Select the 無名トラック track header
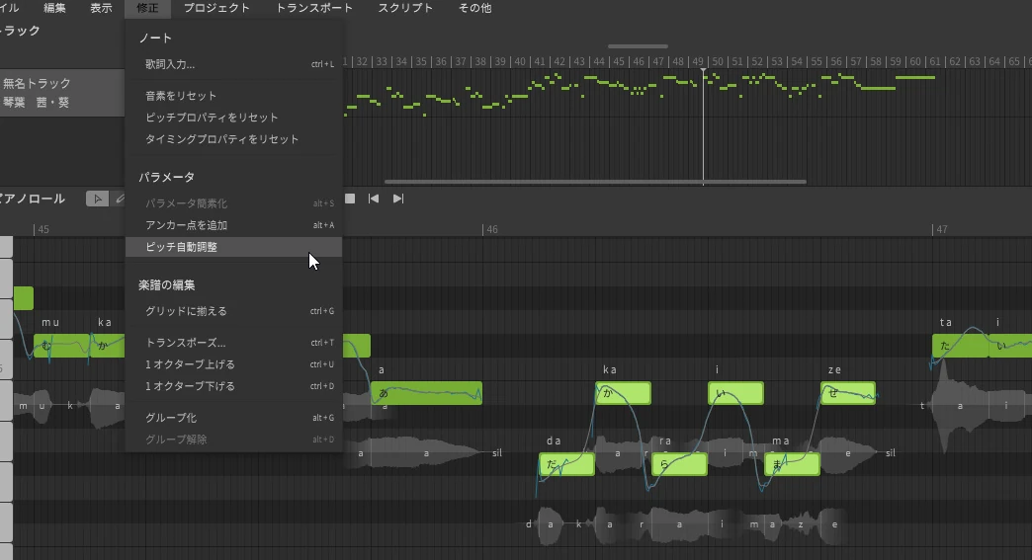This screenshot has width=1032, height=560. pyautogui.click(x=37, y=84)
